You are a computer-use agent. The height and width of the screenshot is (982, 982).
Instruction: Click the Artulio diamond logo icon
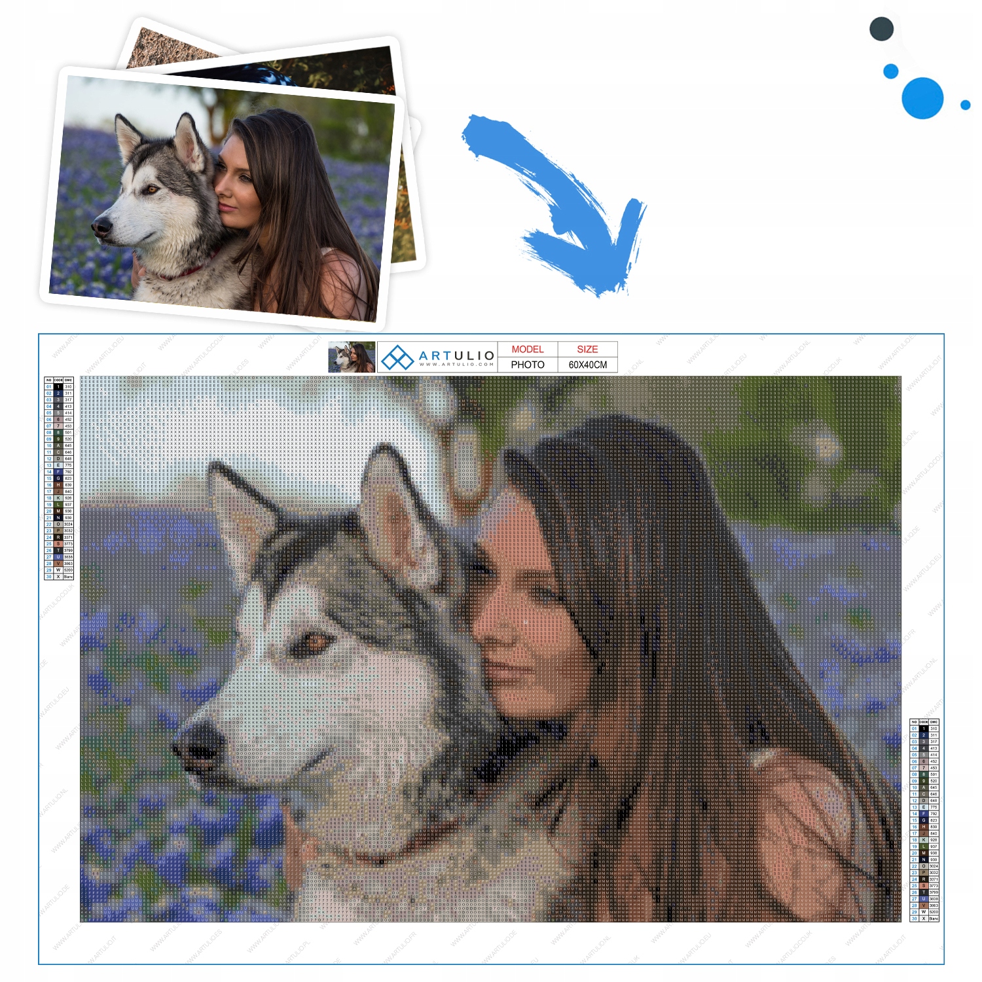pyautogui.click(x=397, y=357)
